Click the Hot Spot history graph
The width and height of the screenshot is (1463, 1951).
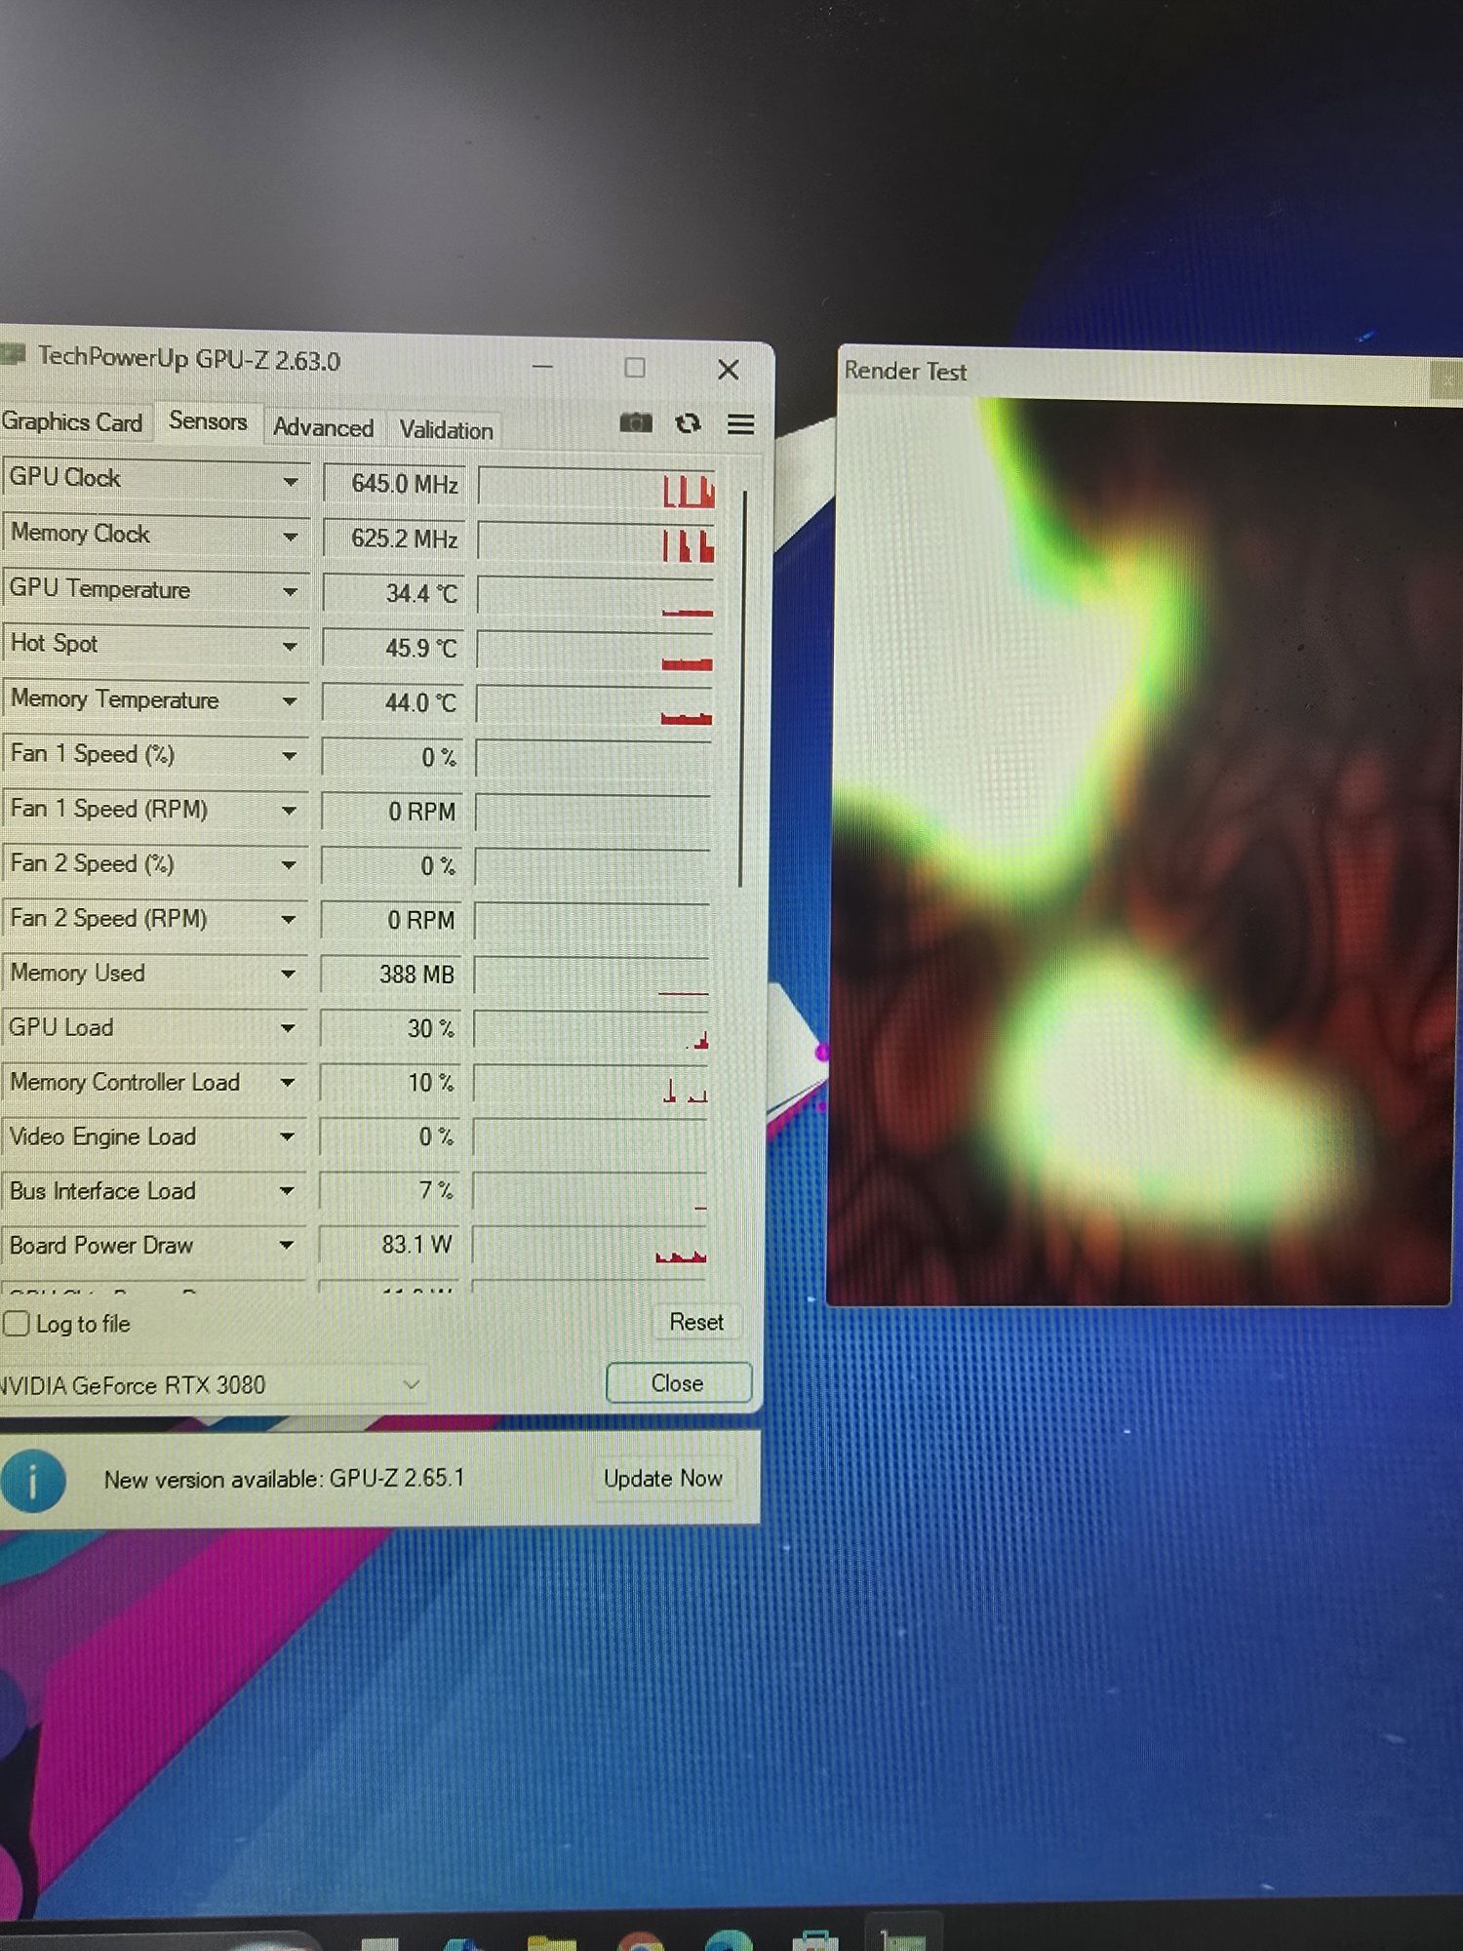tap(596, 651)
